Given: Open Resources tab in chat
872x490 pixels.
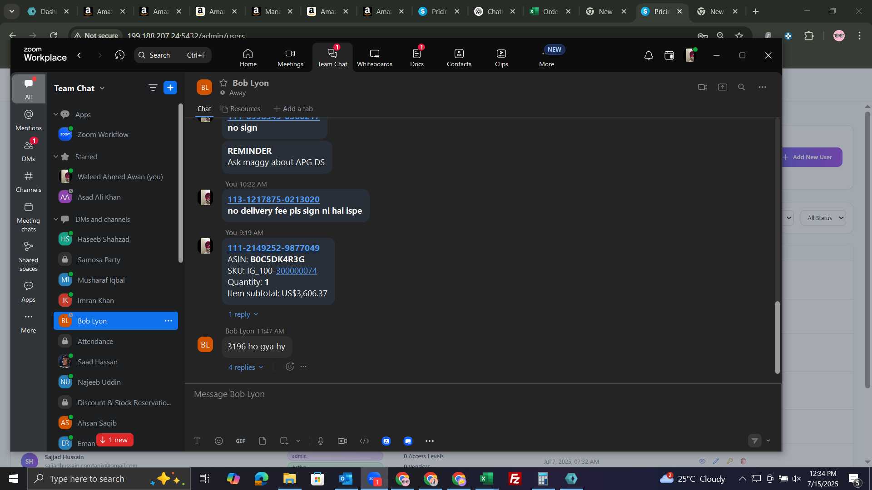Looking at the screenshot, I should [x=241, y=109].
